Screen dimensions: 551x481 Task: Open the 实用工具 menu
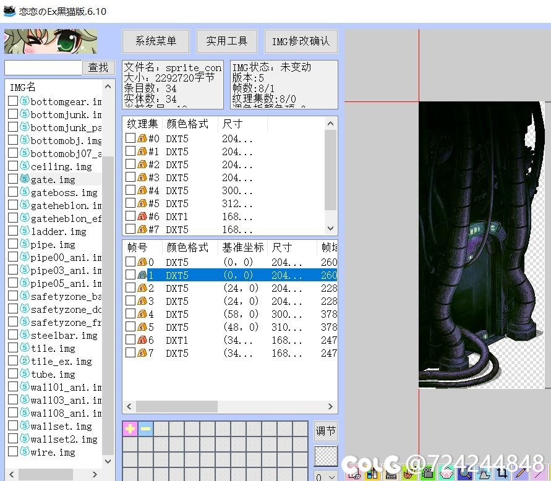[x=227, y=41]
